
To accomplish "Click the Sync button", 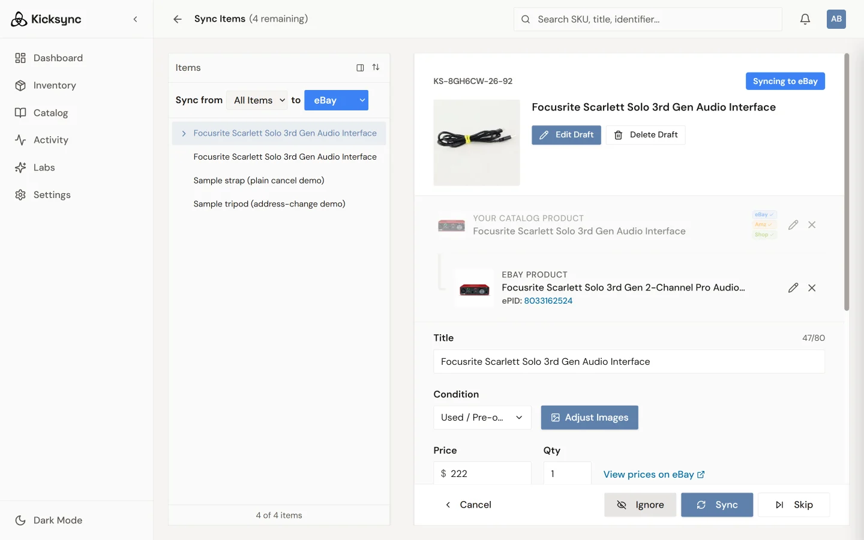I will pos(717,505).
